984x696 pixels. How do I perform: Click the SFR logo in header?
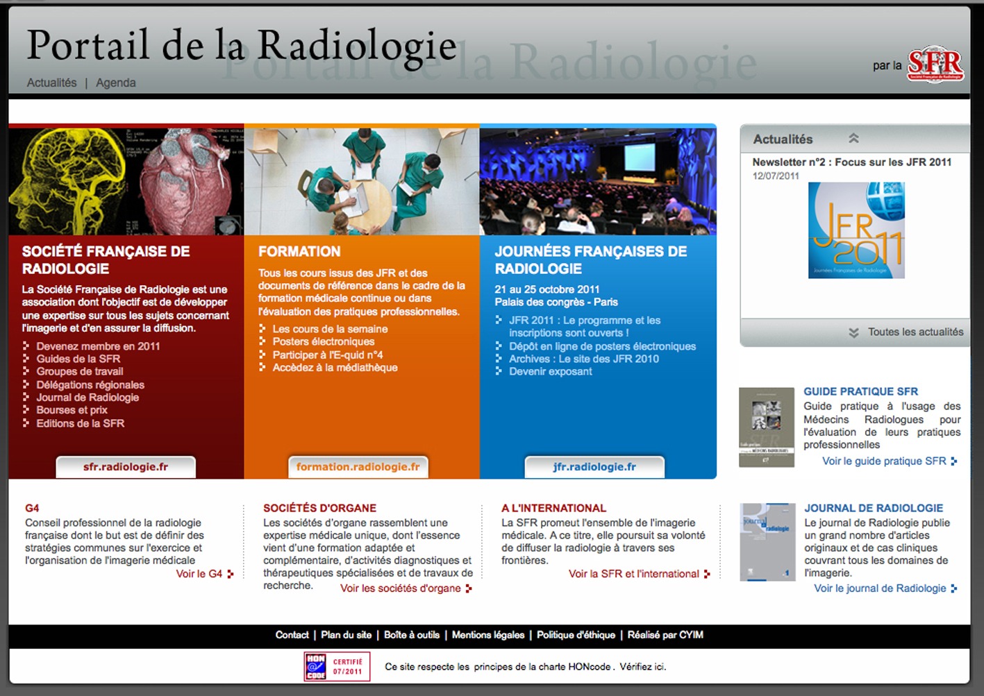point(935,65)
